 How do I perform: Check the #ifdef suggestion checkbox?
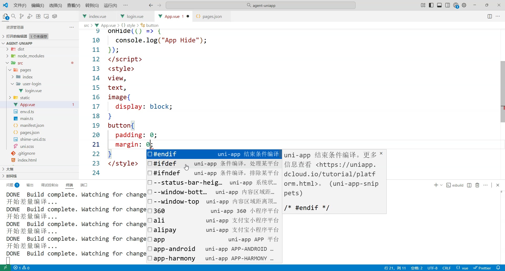click(150, 164)
